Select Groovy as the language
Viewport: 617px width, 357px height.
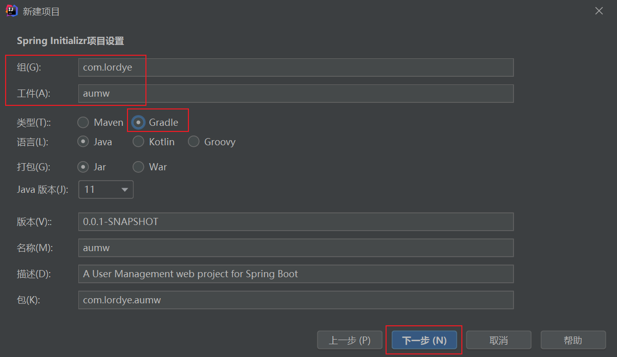tap(194, 142)
